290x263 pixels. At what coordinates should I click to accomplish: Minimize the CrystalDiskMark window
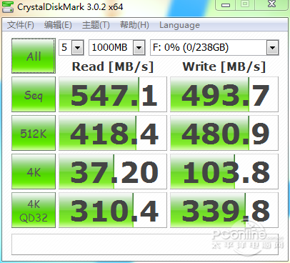226,5
